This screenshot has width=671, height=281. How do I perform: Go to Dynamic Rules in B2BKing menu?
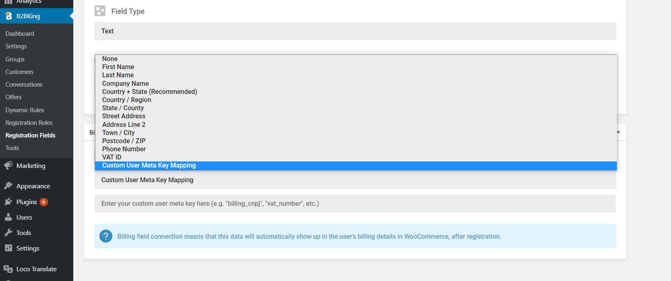24,110
